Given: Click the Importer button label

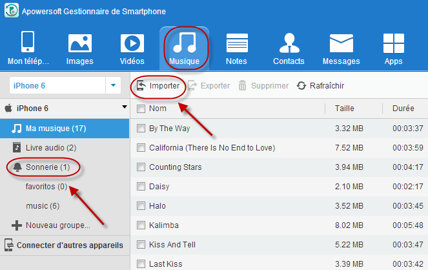Looking at the screenshot, I should pyautogui.click(x=165, y=86).
